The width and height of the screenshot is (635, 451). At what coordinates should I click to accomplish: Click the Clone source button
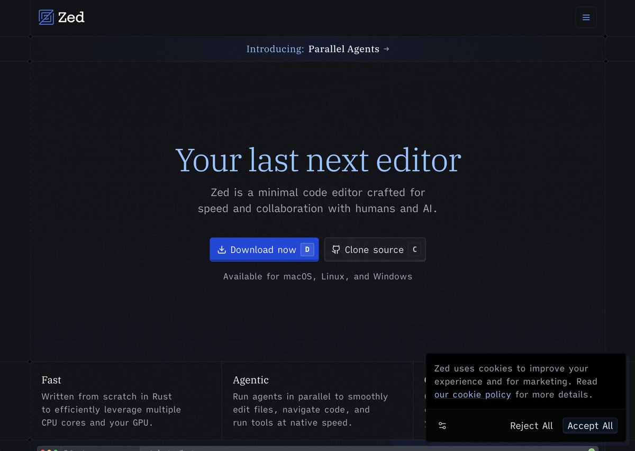pos(375,249)
